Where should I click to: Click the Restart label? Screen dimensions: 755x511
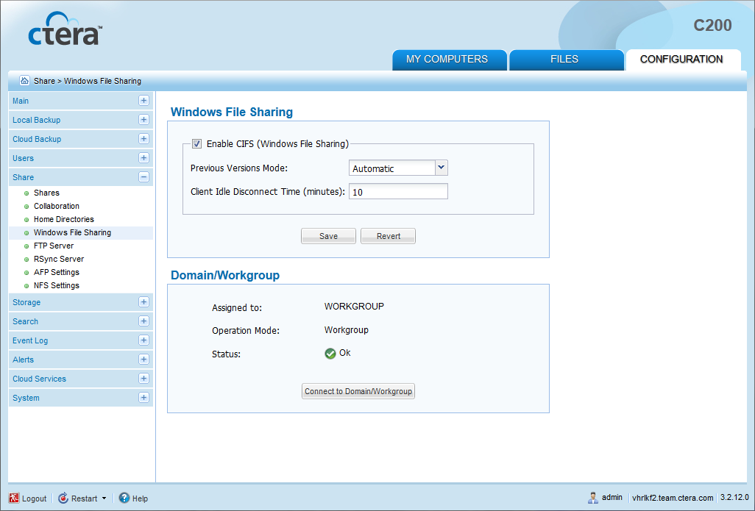click(85, 499)
